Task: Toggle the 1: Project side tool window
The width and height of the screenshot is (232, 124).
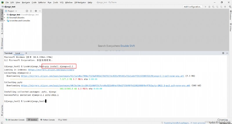Action: click(x=2, y=15)
